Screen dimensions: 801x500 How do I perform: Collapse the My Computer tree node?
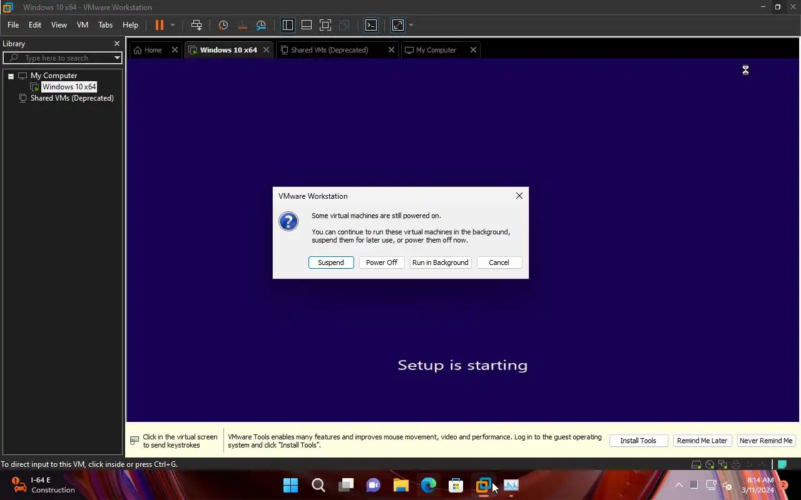(x=11, y=76)
